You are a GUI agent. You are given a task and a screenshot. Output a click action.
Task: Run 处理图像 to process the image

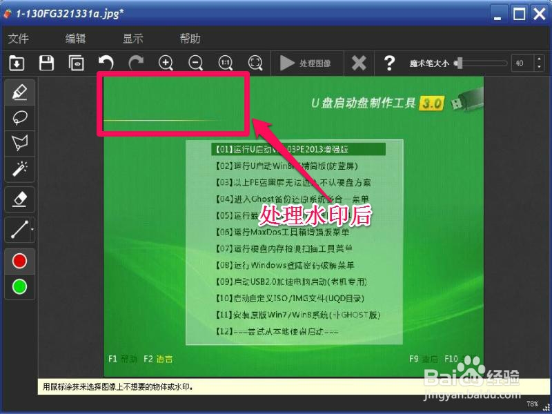(304, 63)
